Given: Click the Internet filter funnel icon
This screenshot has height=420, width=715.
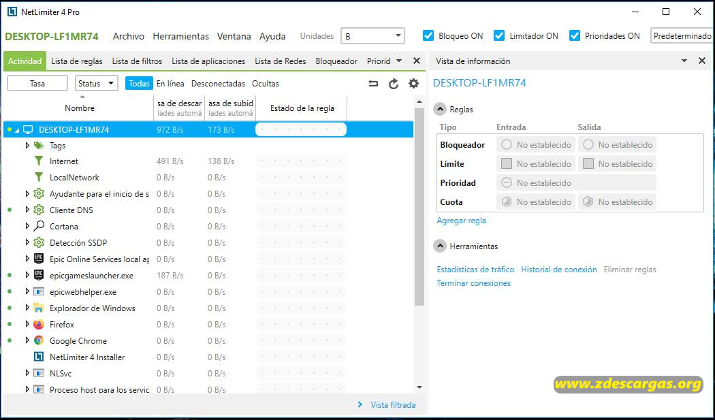Looking at the screenshot, I should (39, 161).
